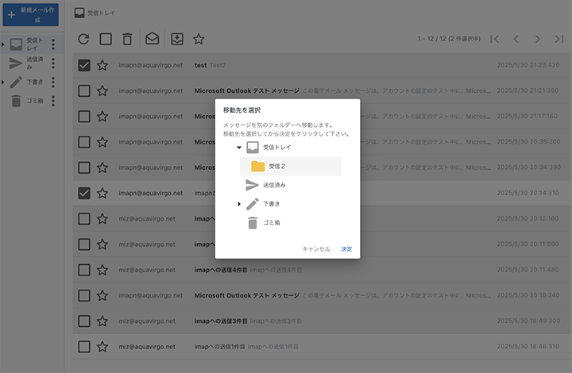Click the 2025/5/30 18:46:310 date cell
This screenshot has height=373, width=572.
(528, 346)
